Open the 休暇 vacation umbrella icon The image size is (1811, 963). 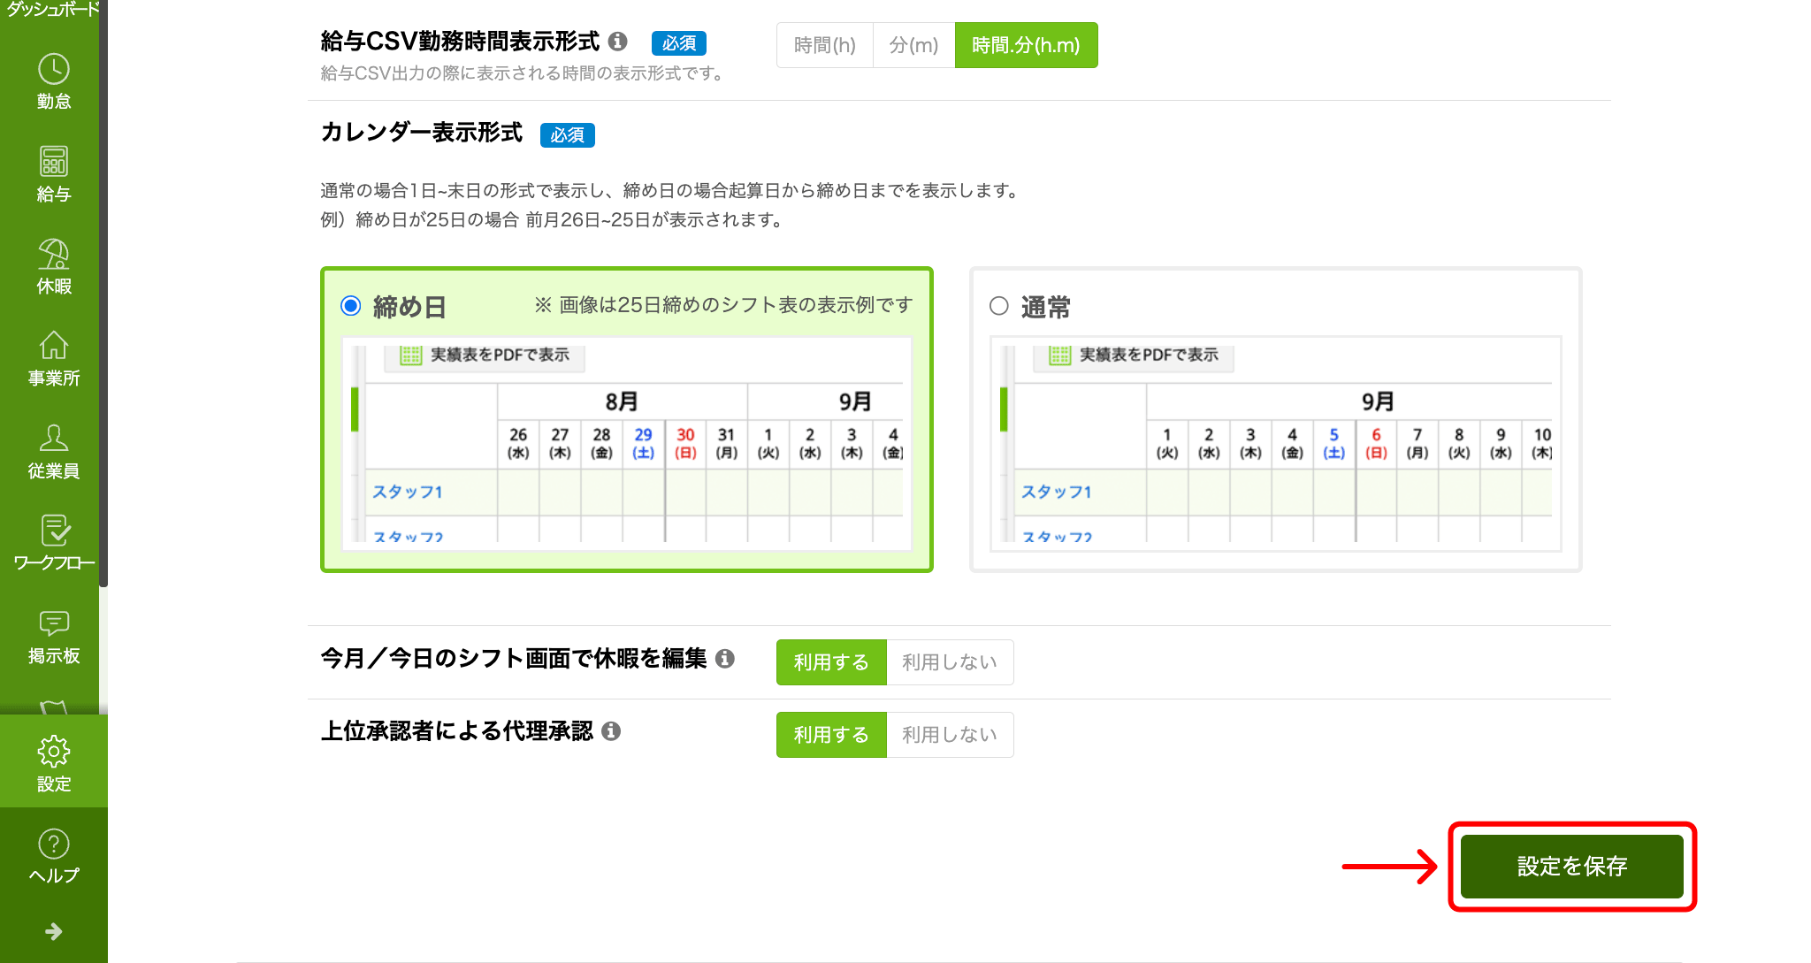(53, 255)
